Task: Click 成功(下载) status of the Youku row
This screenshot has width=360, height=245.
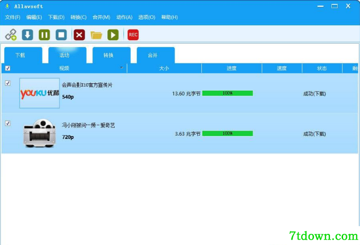Action: (315, 93)
